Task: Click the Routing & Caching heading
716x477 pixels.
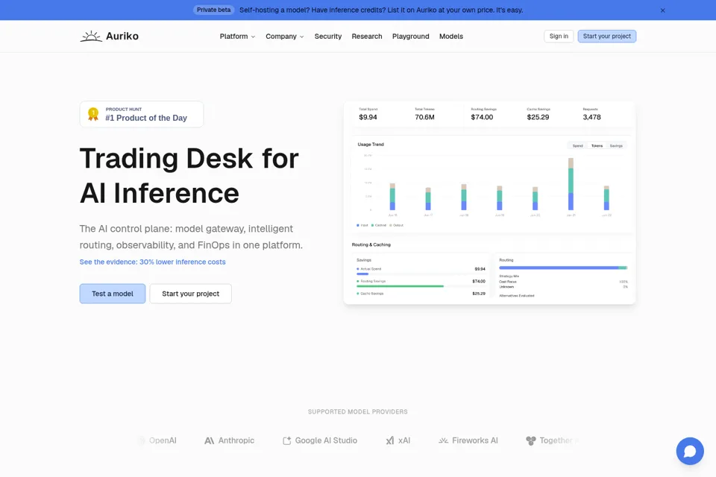Action: point(371,244)
